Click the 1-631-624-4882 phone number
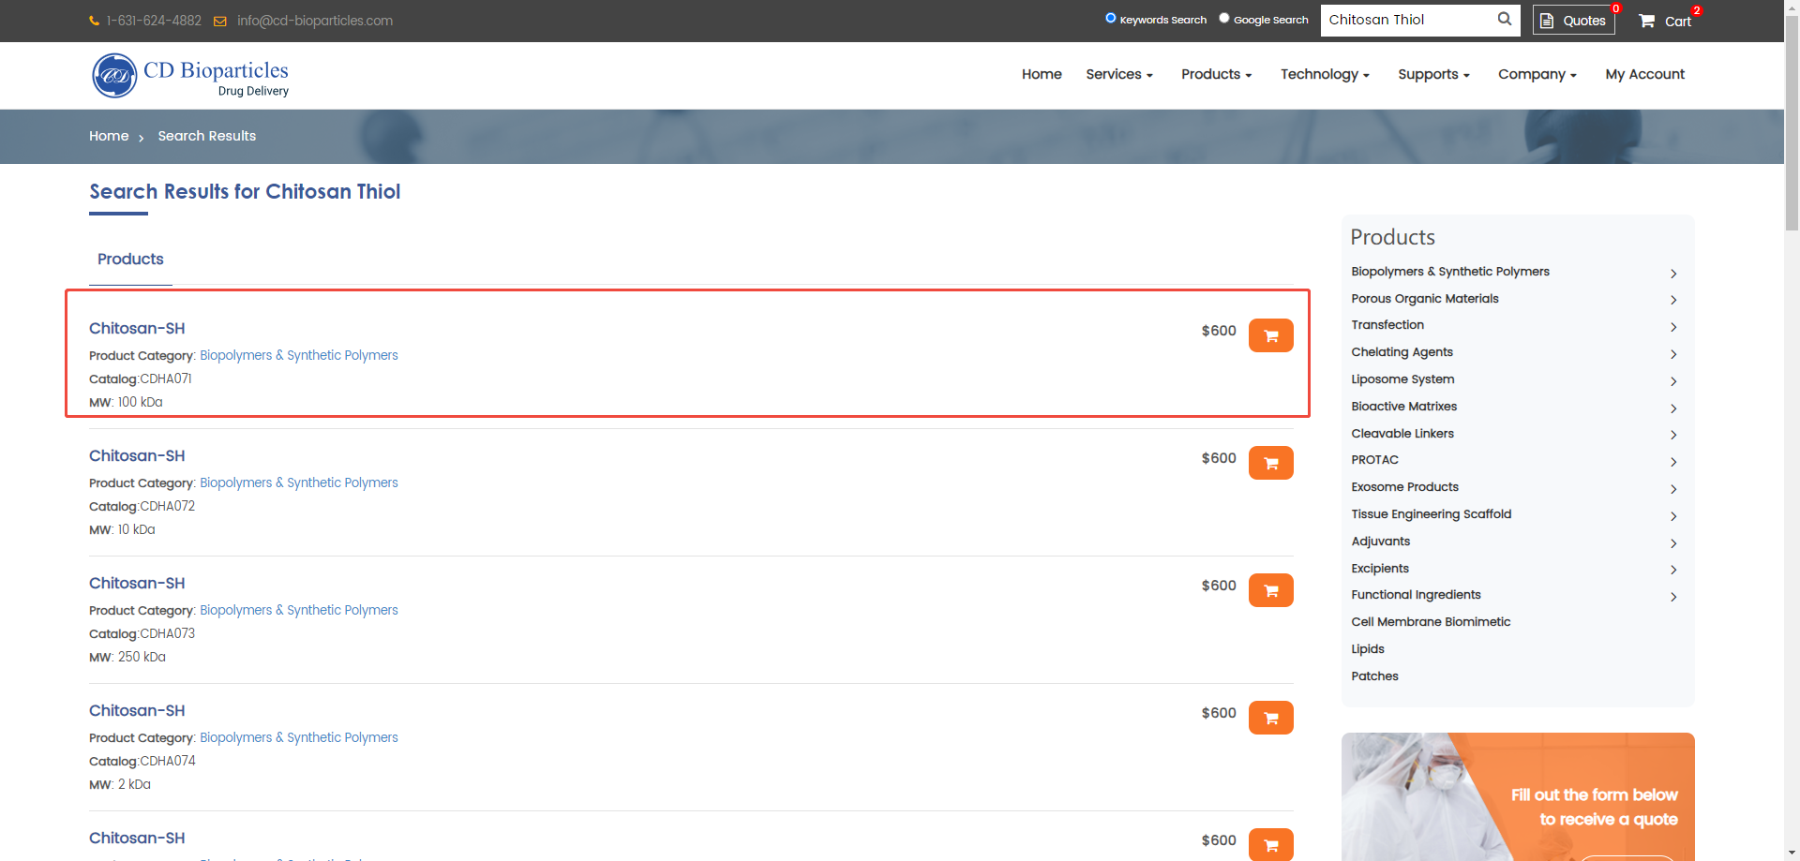1800x861 pixels. pyautogui.click(x=154, y=21)
